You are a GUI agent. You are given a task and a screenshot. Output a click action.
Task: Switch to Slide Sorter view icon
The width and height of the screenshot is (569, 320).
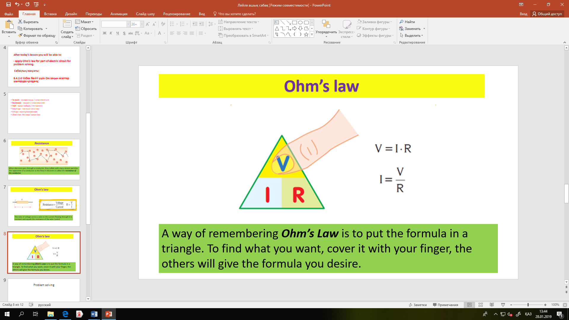pos(481,305)
